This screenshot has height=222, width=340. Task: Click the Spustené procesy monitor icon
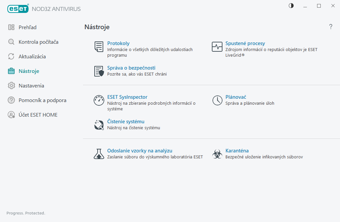pos(217,47)
